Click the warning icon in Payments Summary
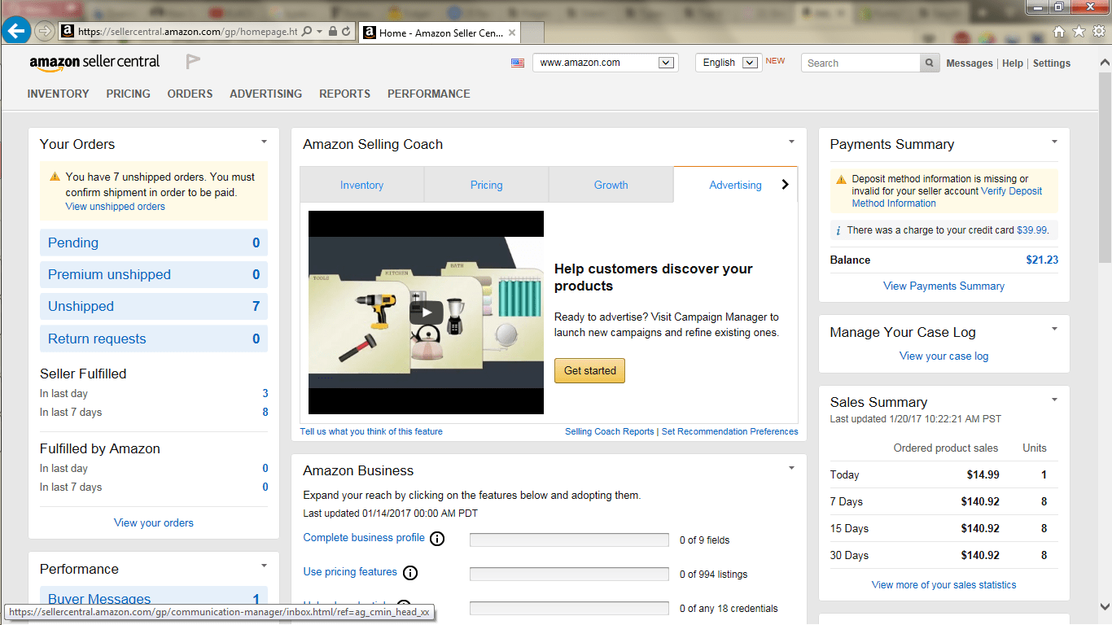 click(x=841, y=179)
